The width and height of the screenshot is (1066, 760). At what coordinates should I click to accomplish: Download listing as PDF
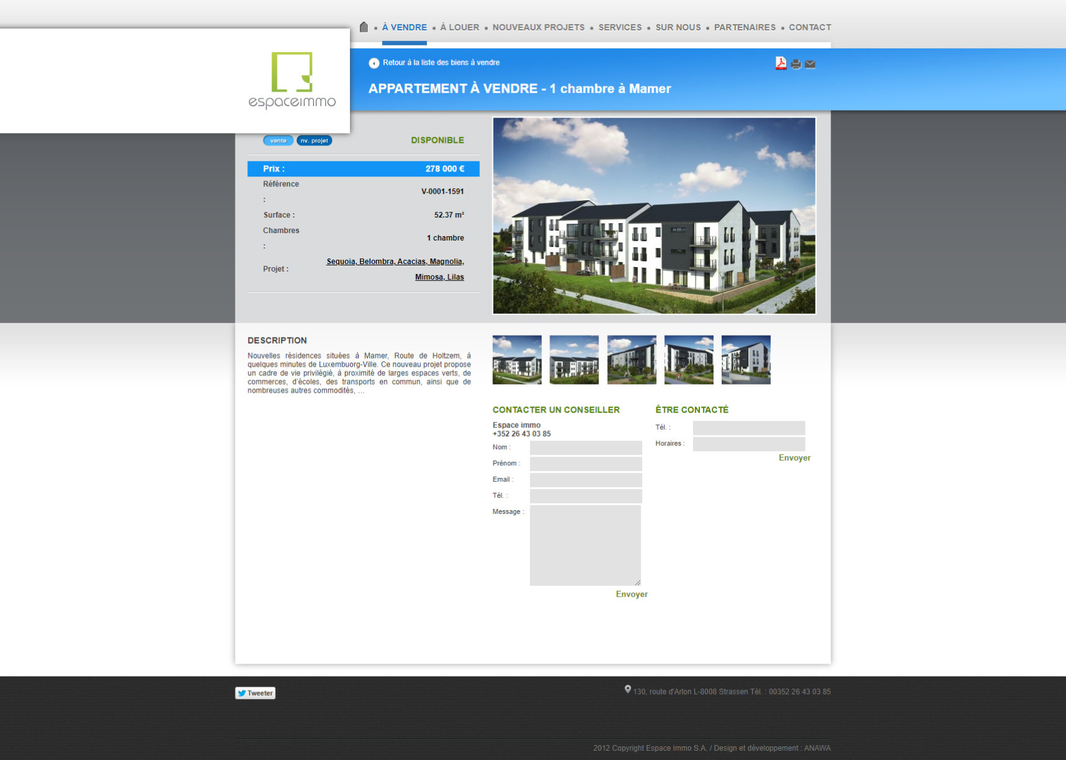point(781,63)
